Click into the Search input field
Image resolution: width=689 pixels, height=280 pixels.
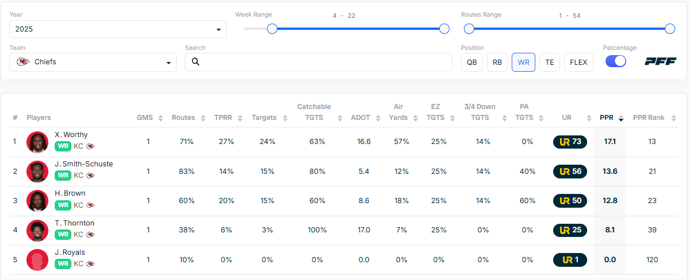(322, 62)
